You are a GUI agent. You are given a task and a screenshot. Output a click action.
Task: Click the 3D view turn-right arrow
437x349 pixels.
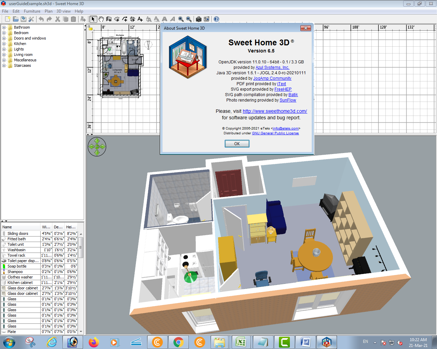click(x=103, y=147)
